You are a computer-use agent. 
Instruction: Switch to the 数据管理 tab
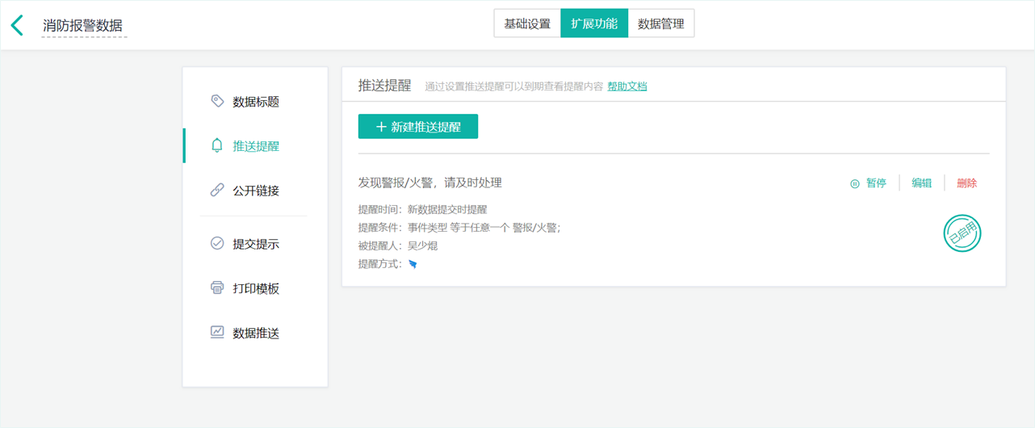660,23
